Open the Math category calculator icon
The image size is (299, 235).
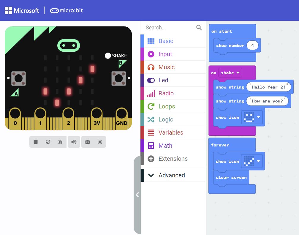pos(152,146)
